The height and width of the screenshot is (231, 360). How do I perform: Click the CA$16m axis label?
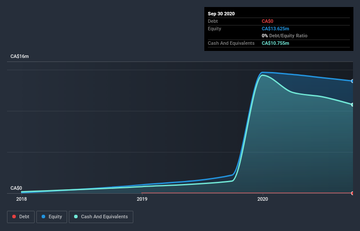point(20,56)
